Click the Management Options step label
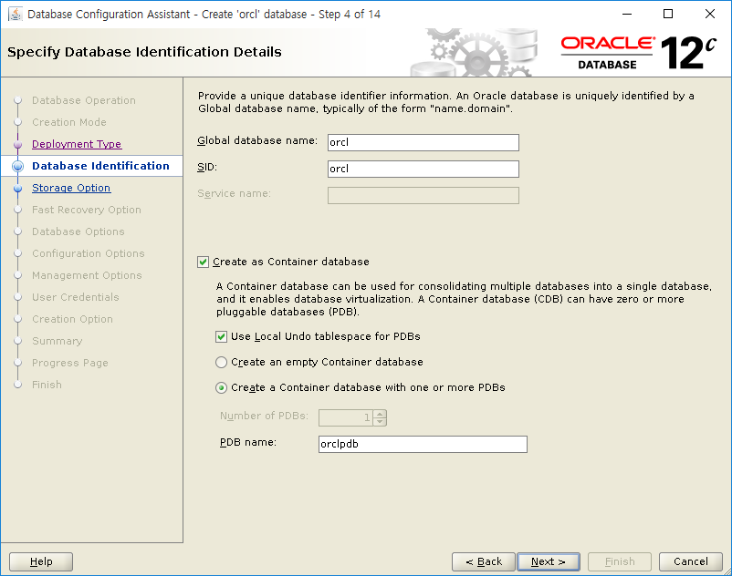Viewport: 732px width, 576px height. [x=87, y=275]
